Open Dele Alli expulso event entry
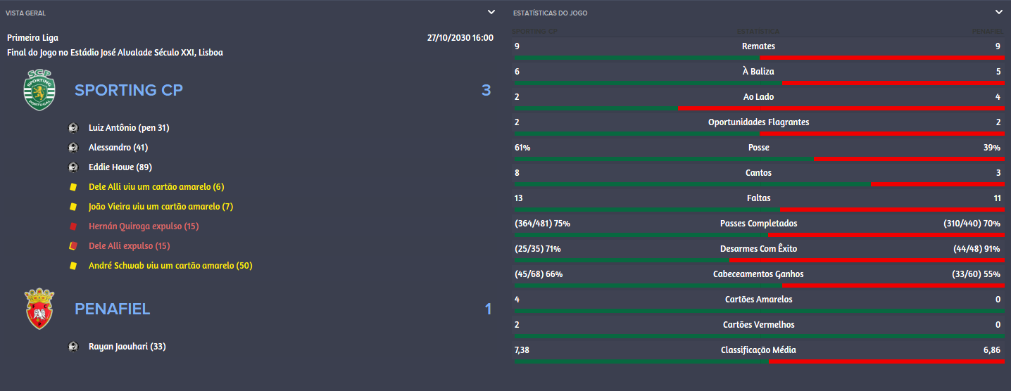Image resolution: width=1011 pixels, height=391 pixels. click(130, 246)
